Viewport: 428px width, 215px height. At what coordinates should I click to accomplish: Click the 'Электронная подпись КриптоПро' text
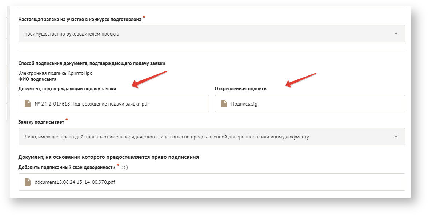click(x=55, y=73)
